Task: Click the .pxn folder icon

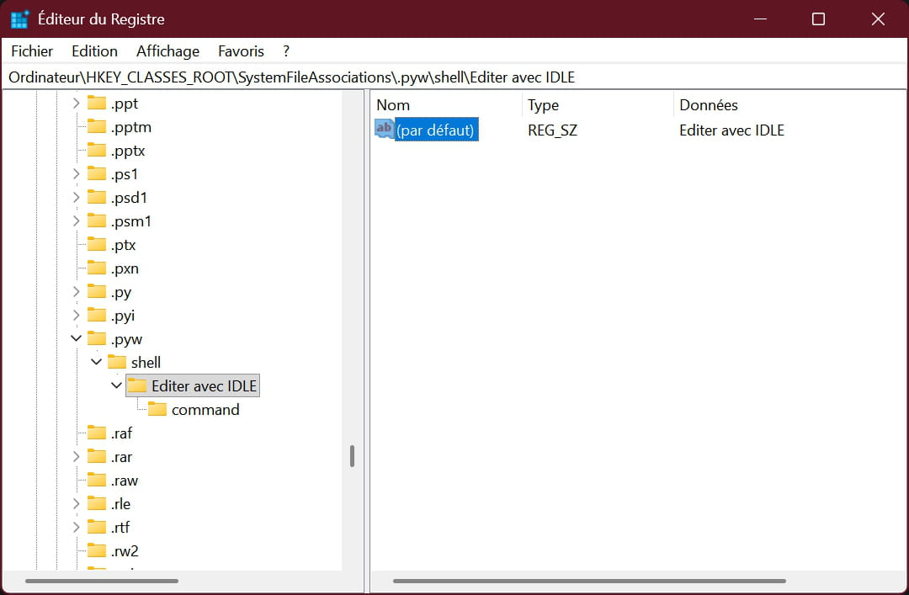Action: [97, 268]
